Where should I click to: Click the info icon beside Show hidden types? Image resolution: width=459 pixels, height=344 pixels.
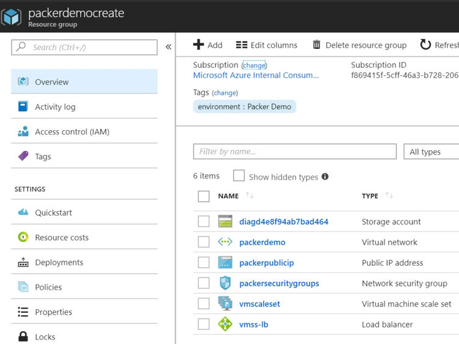[x=325, y=176]
